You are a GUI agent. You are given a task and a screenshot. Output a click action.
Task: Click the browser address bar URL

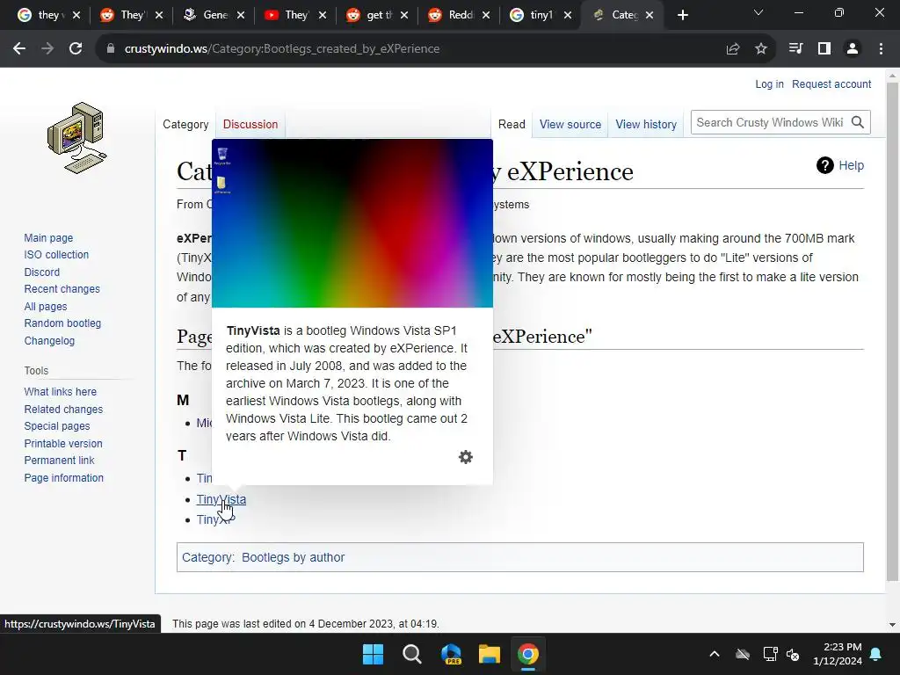point(282,49)
